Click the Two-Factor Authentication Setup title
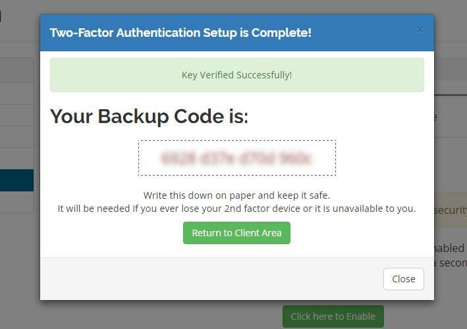Image resolution: width=467 pixels, height=329 pixels. tap(180, 32)
